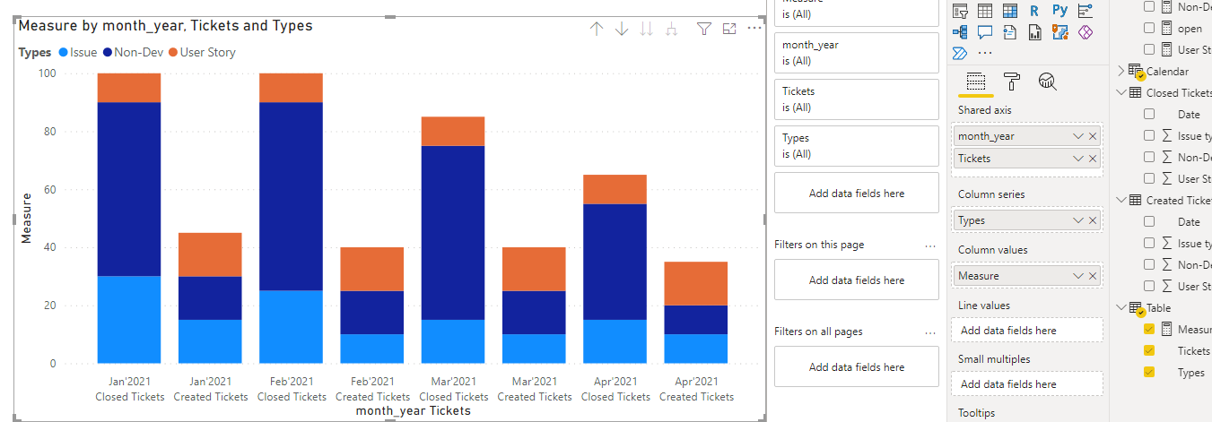Click the drill up arrow on chart

point(597,30)
